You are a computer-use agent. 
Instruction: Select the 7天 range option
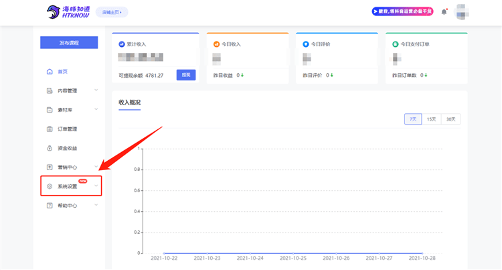413,119
